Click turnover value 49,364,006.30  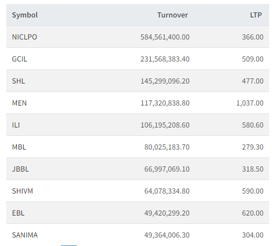(167, 235)
